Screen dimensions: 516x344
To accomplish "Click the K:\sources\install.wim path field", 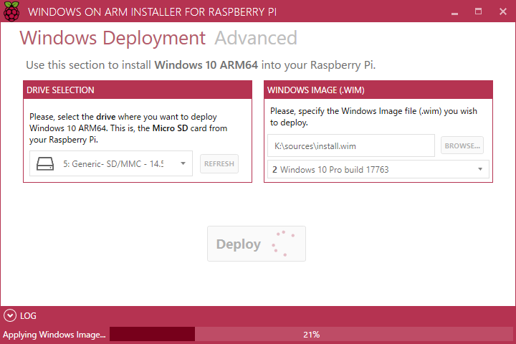I will [x=350, y=145].
